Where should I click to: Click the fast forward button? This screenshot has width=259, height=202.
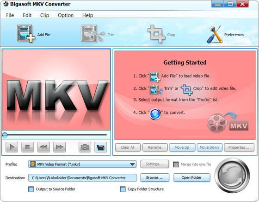60,147
